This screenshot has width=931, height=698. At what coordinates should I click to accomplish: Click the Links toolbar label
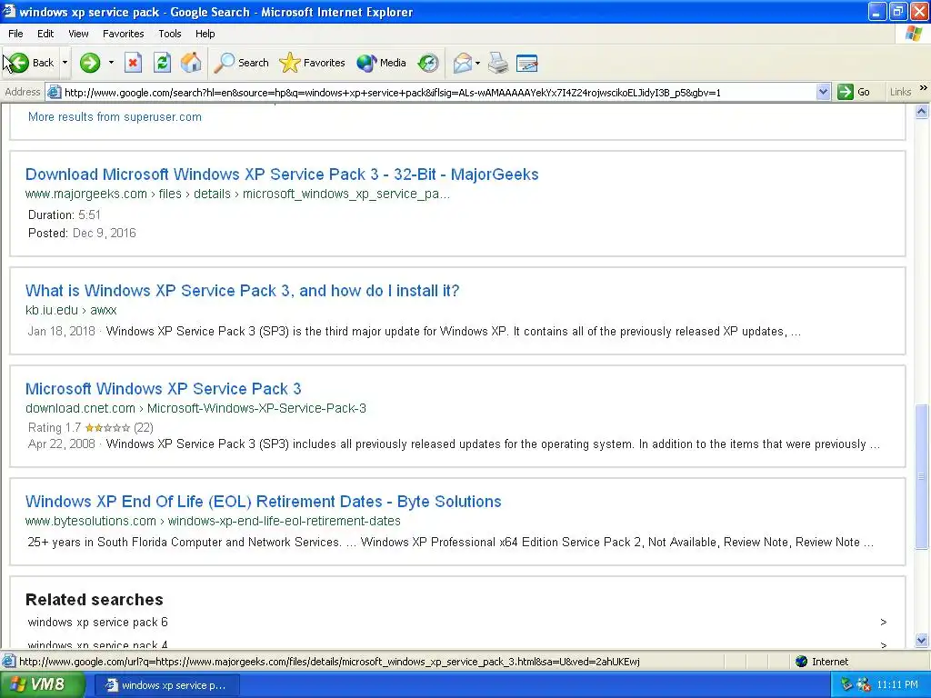900,92
